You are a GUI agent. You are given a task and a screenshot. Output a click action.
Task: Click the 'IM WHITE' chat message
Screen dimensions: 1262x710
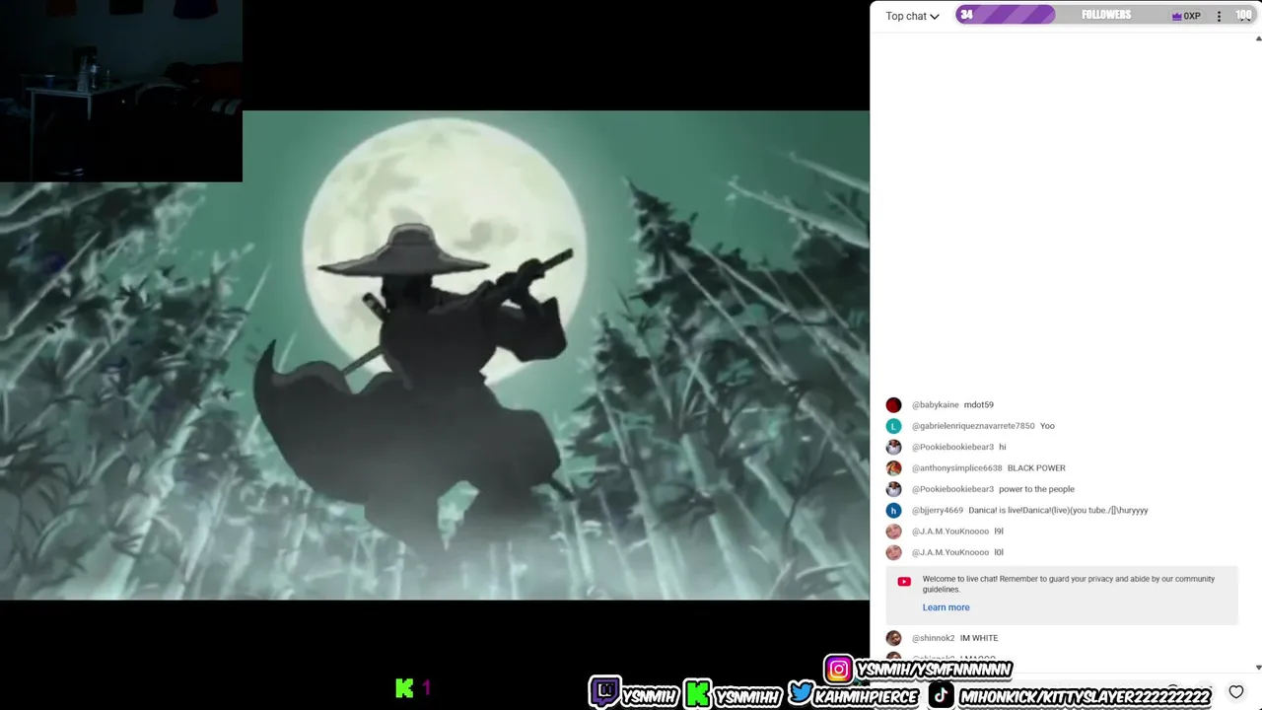tap(979, 638)
